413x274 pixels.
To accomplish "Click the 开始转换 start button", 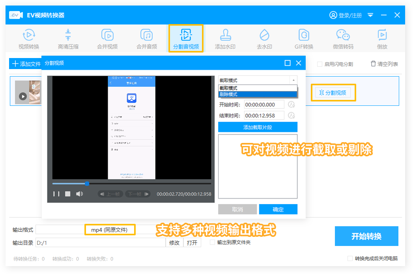I will click(x=366, y=236).
